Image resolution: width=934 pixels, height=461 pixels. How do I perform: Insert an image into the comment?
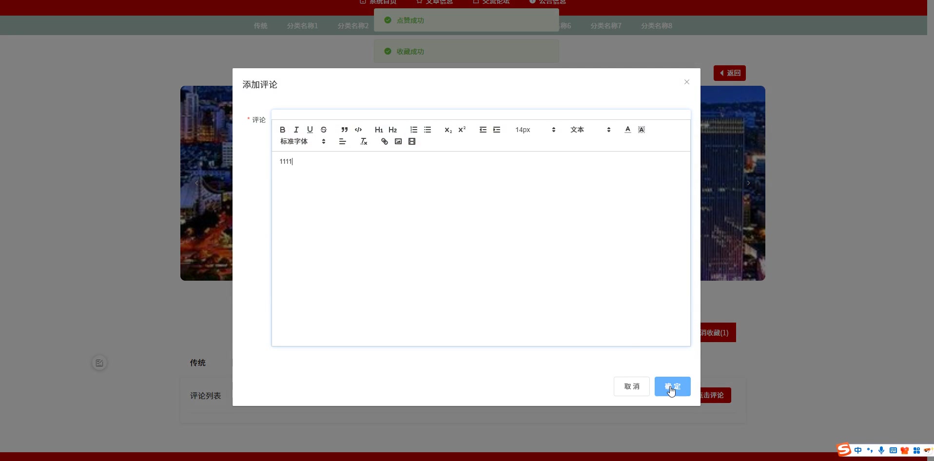coord(398,141)
